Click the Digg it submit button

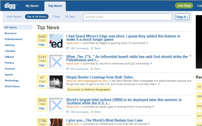tap(182, 17)
